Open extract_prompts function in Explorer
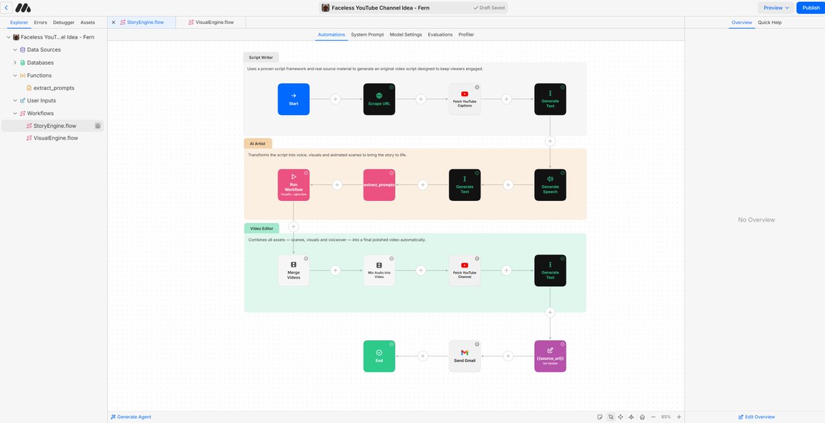This screenshot has height=423, width=825. coord(54,88)
